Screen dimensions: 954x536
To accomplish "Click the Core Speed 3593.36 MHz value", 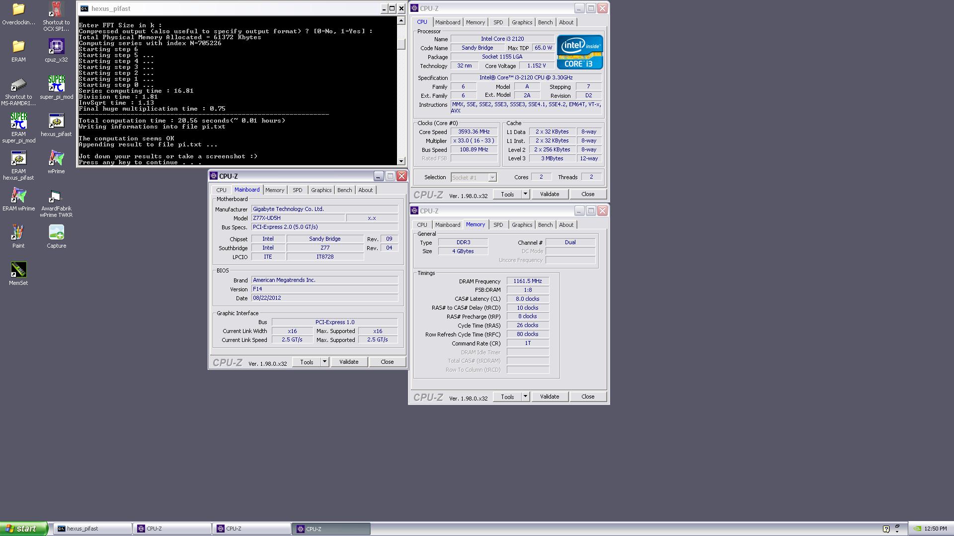I will [x=474, y=132].
